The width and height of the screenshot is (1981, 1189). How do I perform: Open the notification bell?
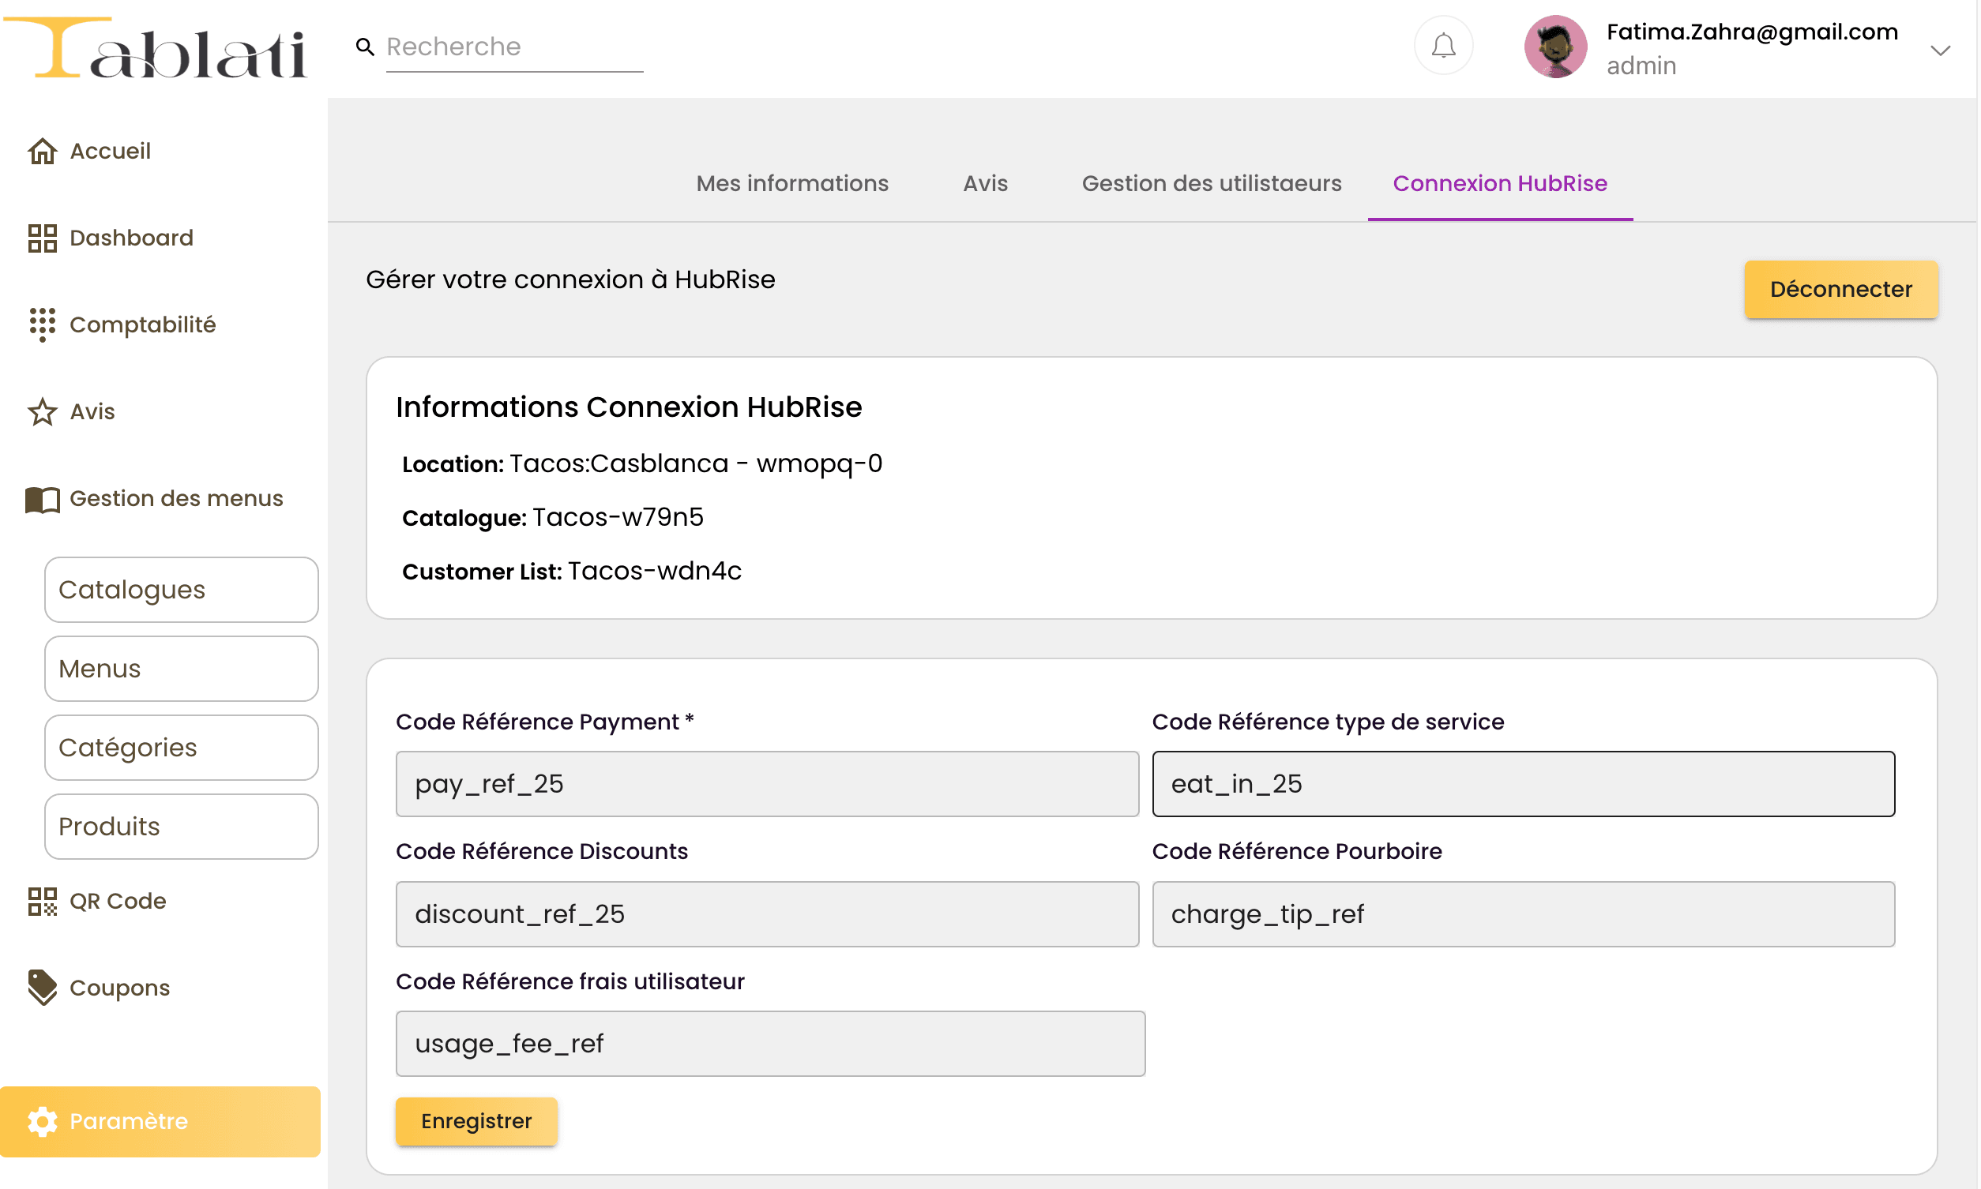click(x=1443, y=46)
